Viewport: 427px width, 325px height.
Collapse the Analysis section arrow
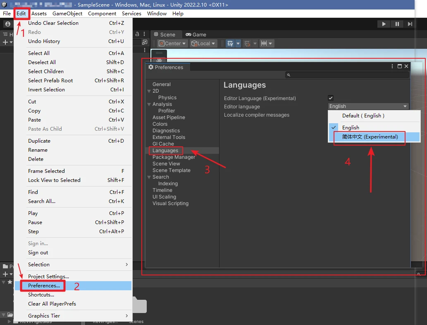[x=149, y=104]
